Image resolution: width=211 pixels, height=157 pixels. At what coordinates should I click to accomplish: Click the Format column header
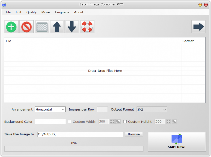coord(193,41)
